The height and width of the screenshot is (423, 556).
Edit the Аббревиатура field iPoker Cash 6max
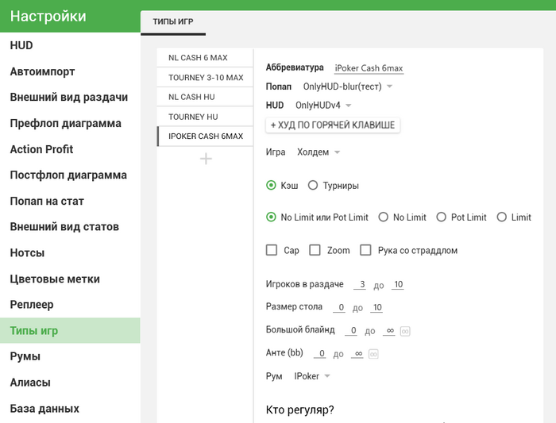369,68
